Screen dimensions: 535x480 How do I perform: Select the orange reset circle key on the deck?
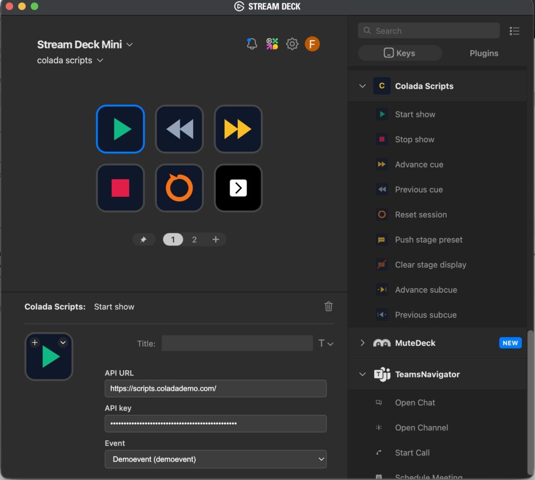coord(180,188)
